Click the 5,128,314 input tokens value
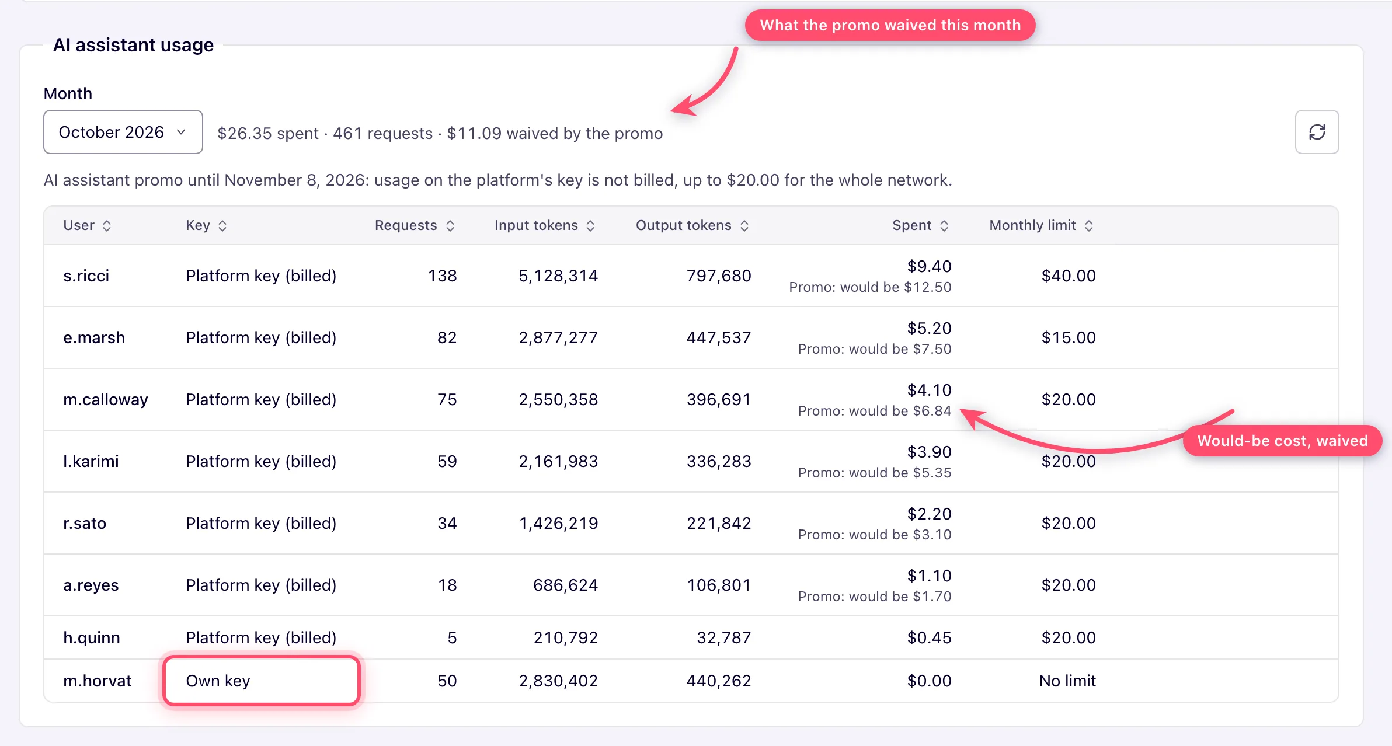The image size is (1392, 746). (x=558, y=276)
